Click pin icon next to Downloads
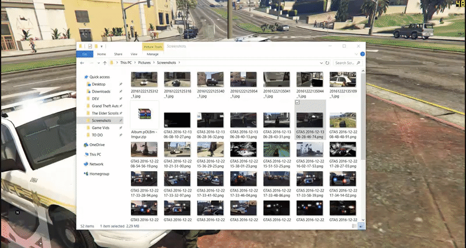466x248 pixels. 121,91
